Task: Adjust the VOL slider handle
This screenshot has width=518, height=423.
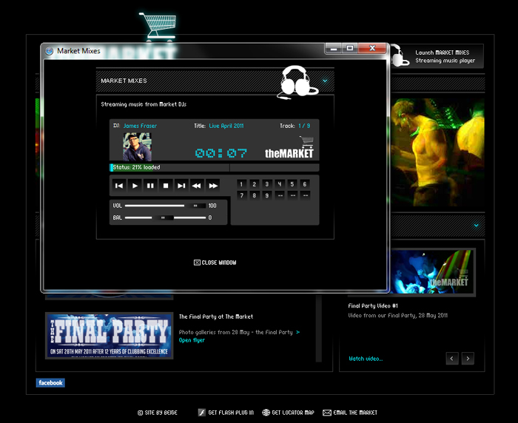Action: [x=195, y=206]
